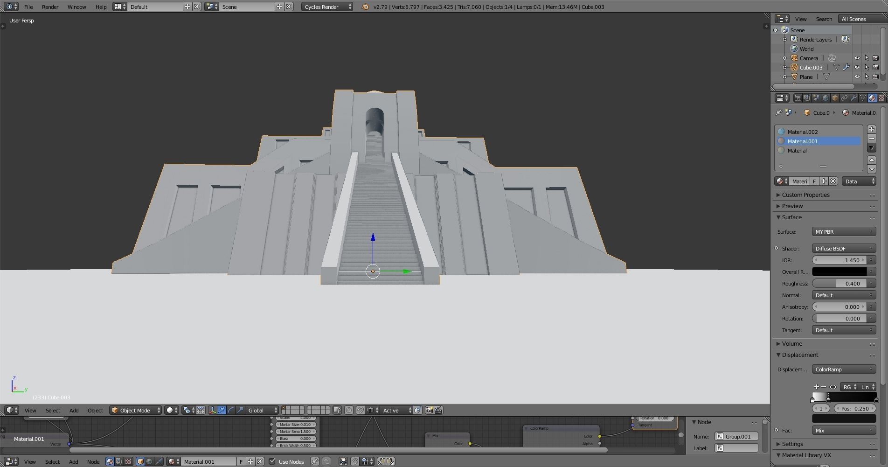Viewport: 888px width, 467px height.
Task: Open the Diffuse BSDF shader dropdown
Action: 844,248
